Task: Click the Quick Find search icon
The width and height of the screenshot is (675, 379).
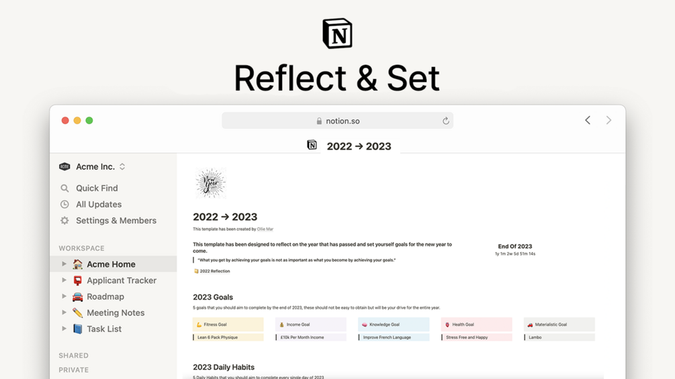Action: pos(64,188)
